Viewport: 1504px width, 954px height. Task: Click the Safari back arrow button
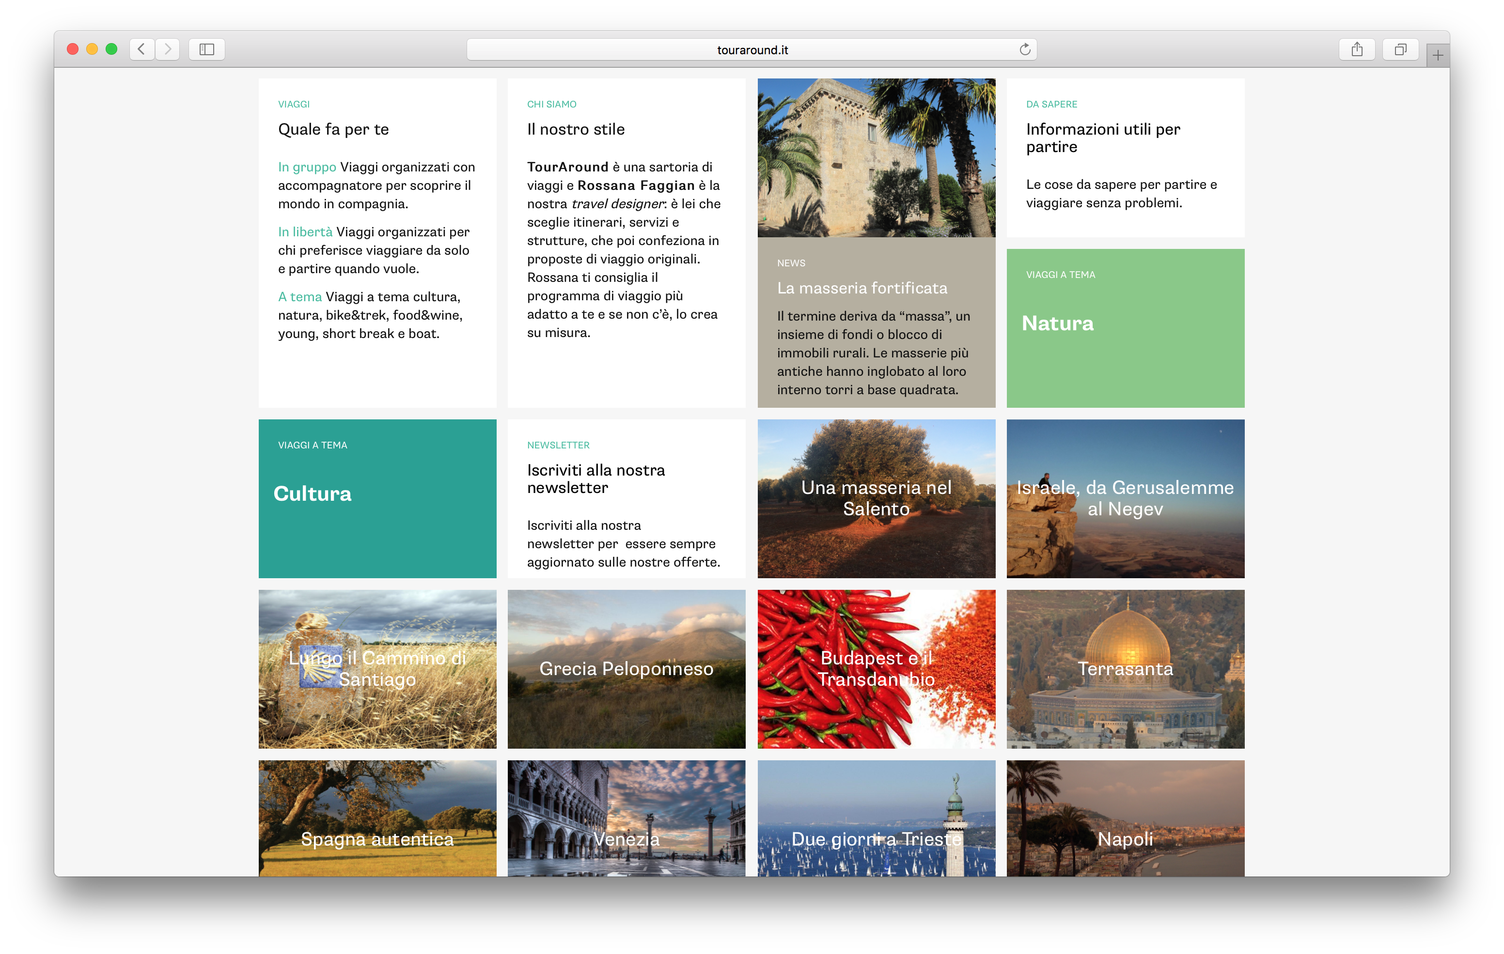[142, 49]
